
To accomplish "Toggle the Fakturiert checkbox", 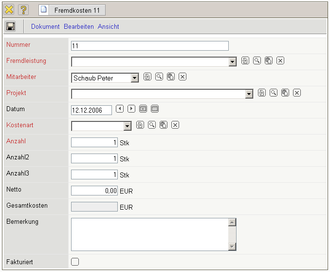I will [75, 262].
